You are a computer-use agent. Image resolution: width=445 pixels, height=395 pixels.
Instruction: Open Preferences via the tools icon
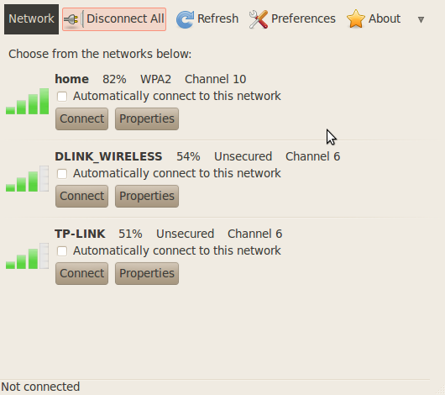[x=259, y=19]
